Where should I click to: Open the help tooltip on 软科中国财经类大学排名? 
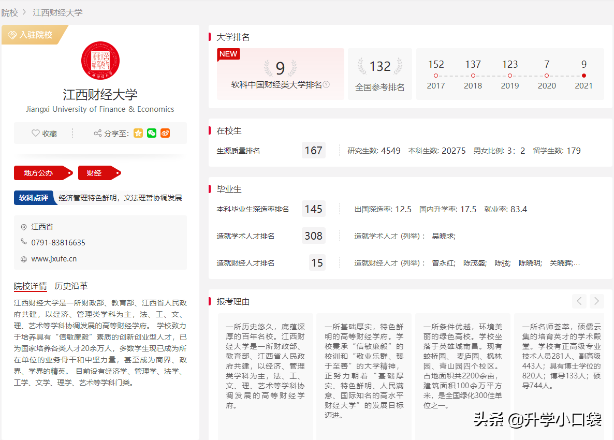point(326,84)
